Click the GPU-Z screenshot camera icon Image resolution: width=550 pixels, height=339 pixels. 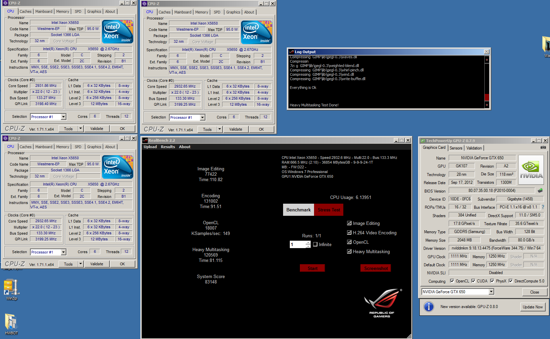pyautogui.click(x=543, y=147)
